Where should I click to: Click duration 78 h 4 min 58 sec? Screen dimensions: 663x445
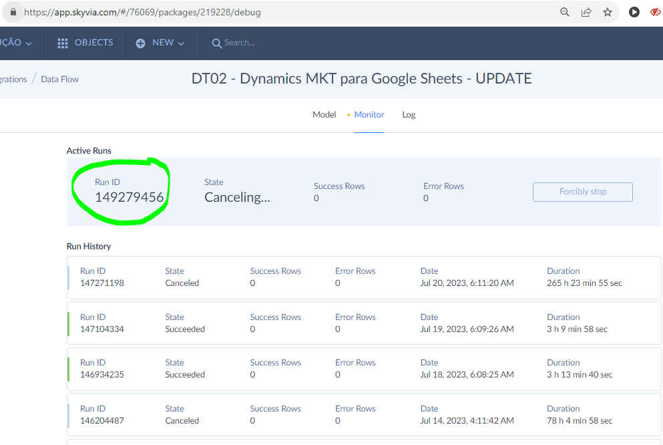click(x=580, y=420)
